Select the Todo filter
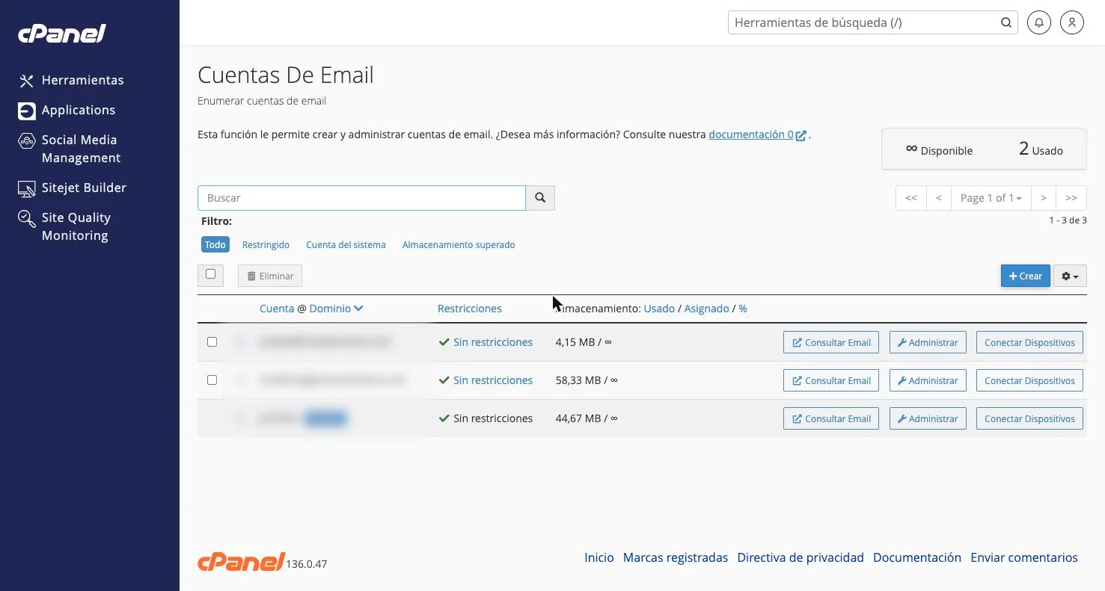 point(215,244)
